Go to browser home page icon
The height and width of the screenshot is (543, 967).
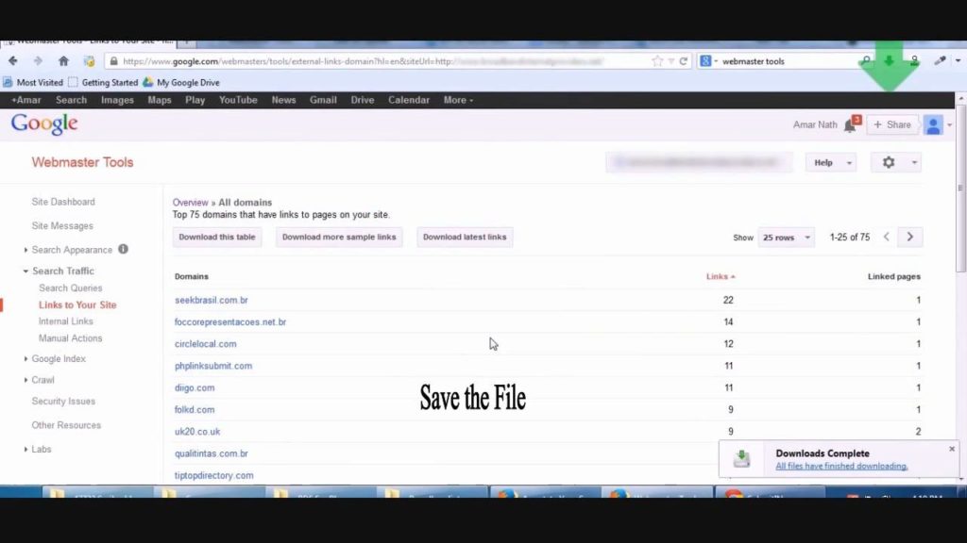click(x=63, y=61)
